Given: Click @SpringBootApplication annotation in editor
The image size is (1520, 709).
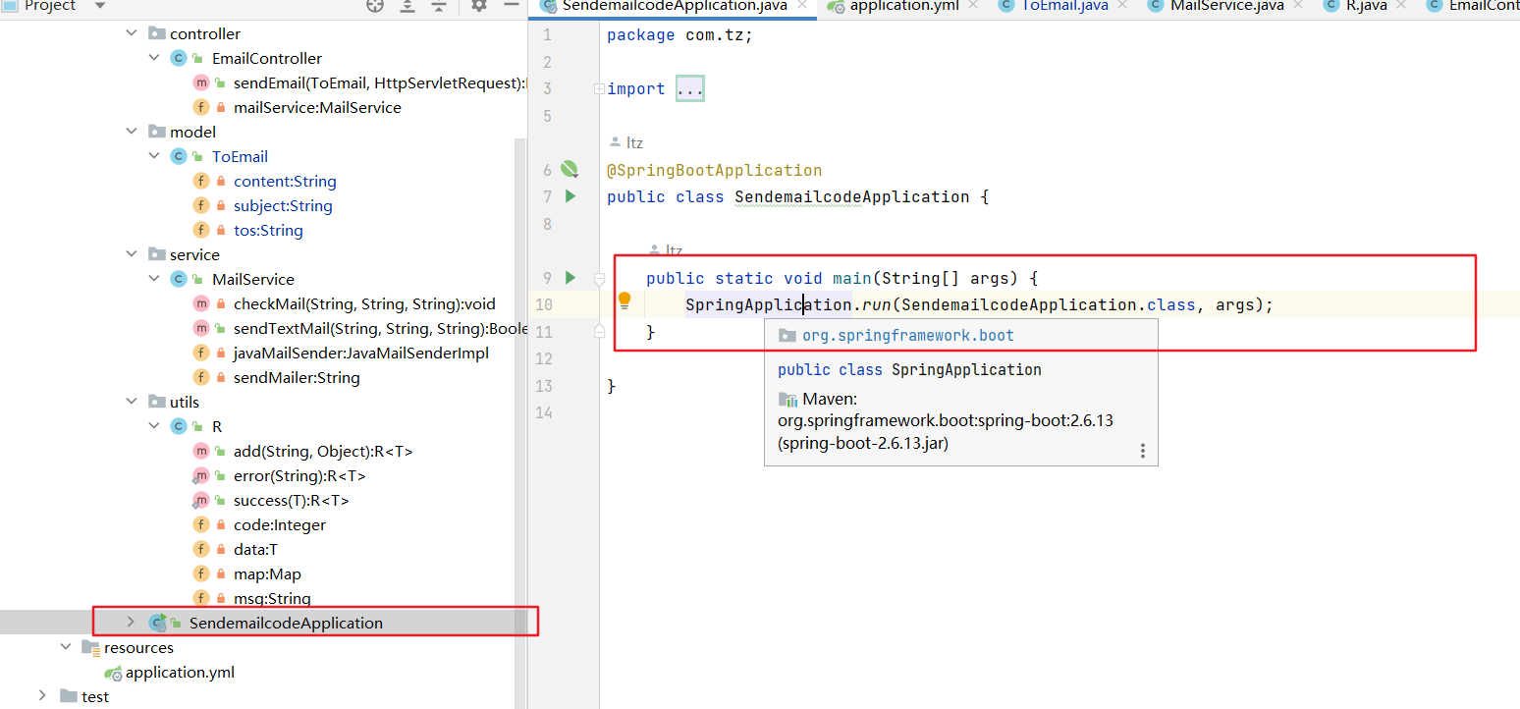Looking at the screenshot, I should point(714,170).
